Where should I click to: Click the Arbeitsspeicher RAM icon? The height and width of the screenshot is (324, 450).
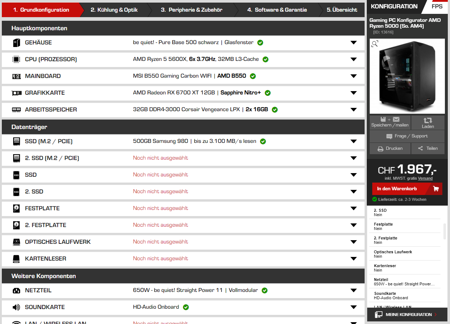(16, 110)
